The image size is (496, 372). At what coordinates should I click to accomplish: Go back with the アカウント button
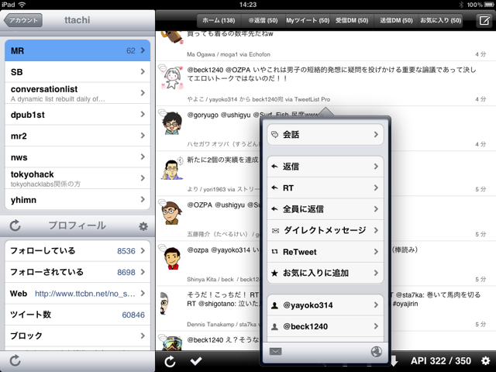tap(23, 21)
